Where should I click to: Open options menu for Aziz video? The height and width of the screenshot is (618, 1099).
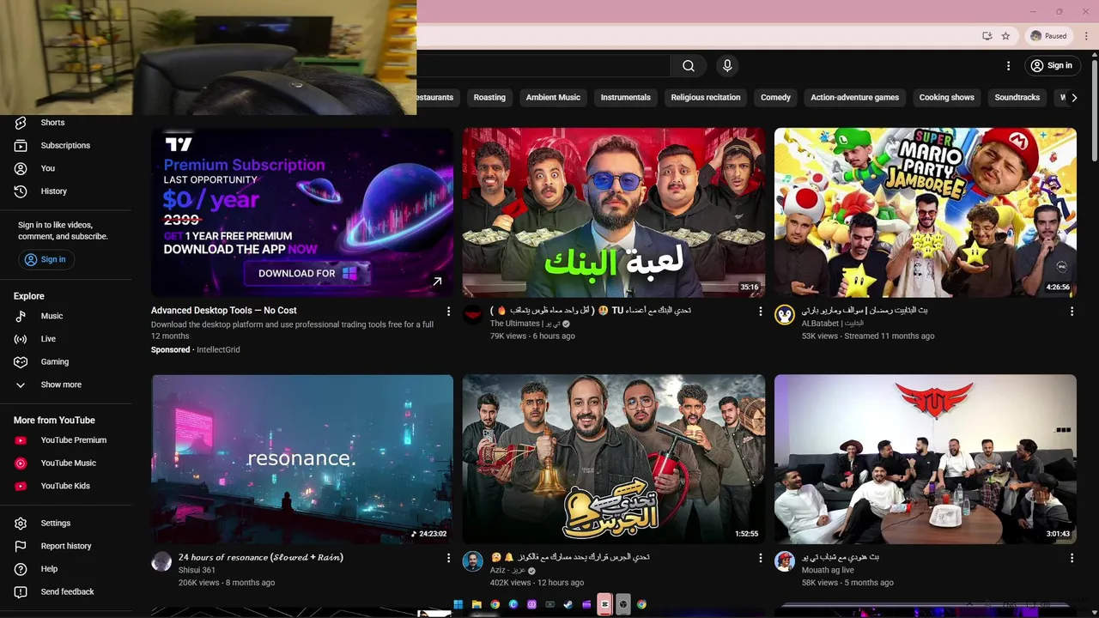760,558
